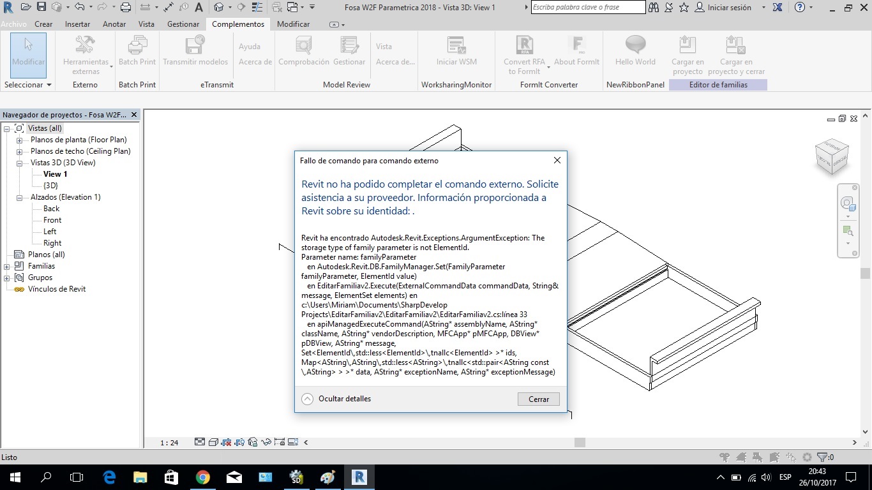Switch to the Anotar ribbon tab
Screen dimensions: 872x490
point(114,24)
